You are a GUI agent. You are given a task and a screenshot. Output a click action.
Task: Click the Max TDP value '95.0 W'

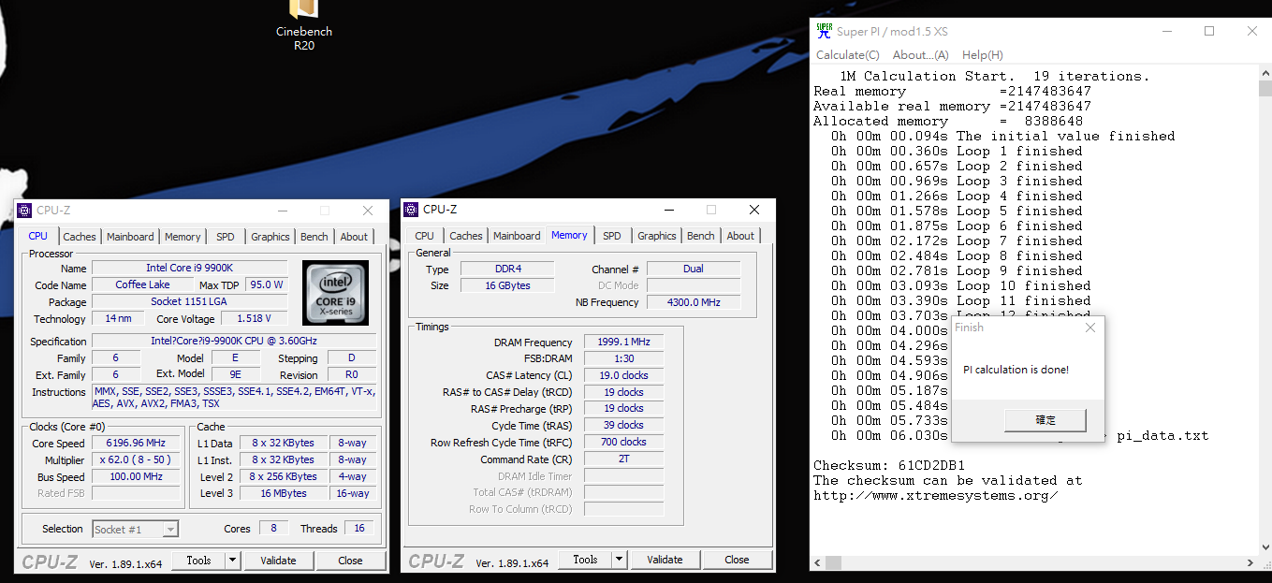266,284
